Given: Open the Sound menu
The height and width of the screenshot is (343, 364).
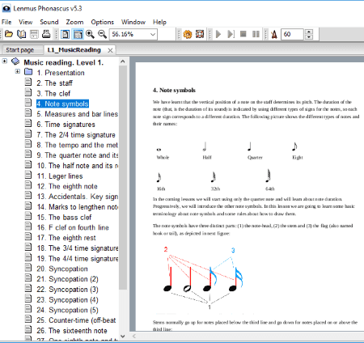Looking at the screenshot, I should pyautogui.click(x=49, y=22).
